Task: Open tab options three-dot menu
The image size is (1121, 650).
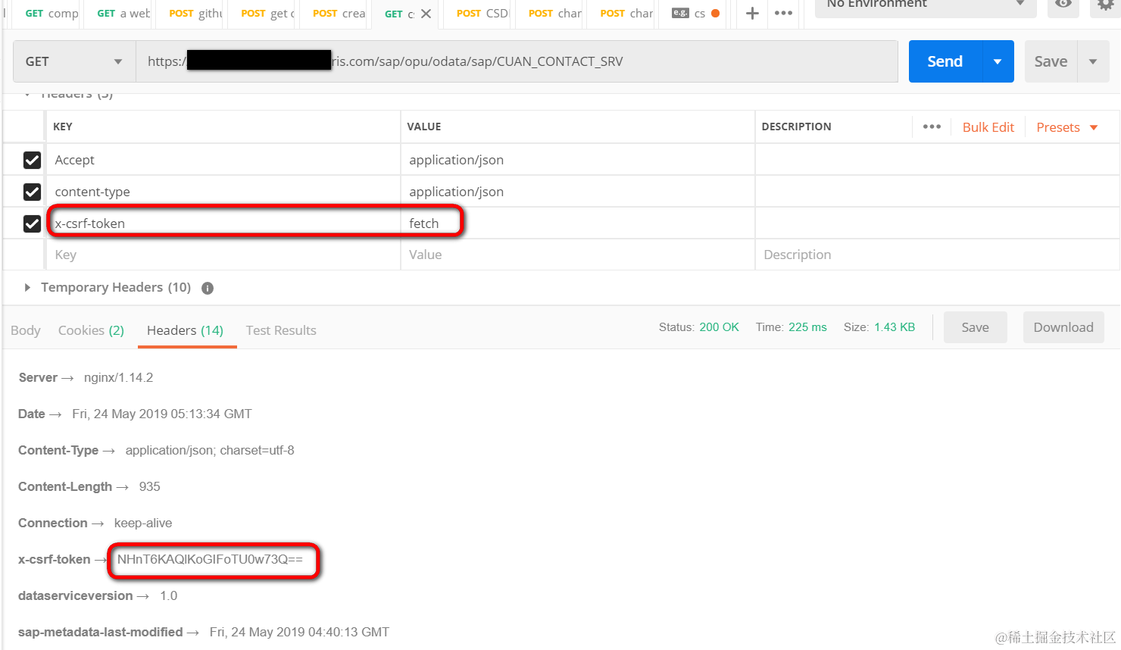Action: coord(784,13)
